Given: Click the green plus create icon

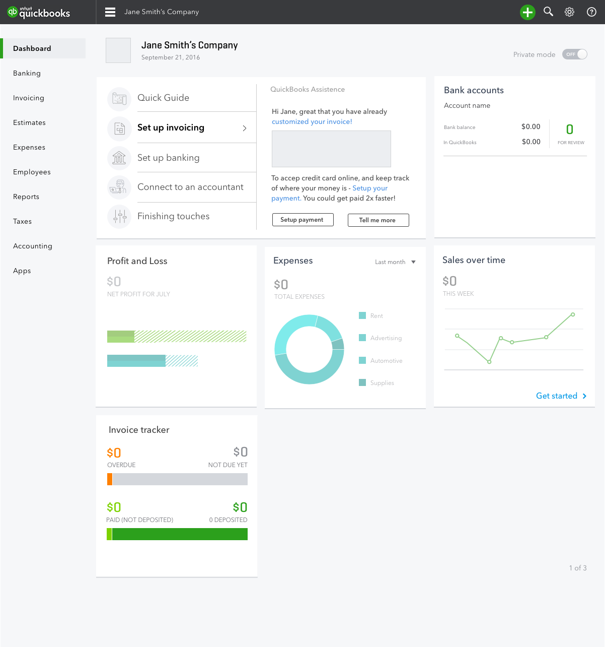Looking at the screenshot, I should [527, 12].
